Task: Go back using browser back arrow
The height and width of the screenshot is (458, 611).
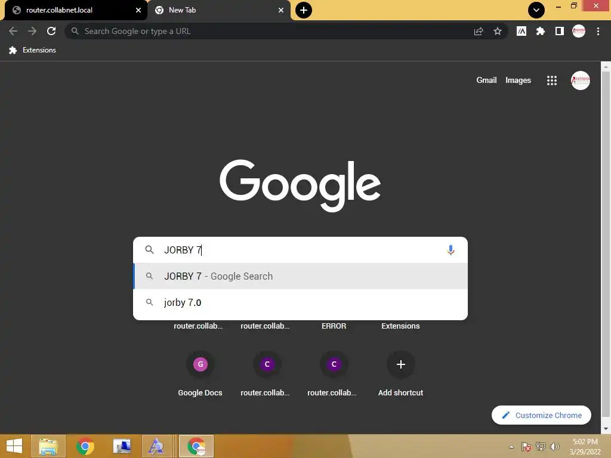Action: pos(13,31)
